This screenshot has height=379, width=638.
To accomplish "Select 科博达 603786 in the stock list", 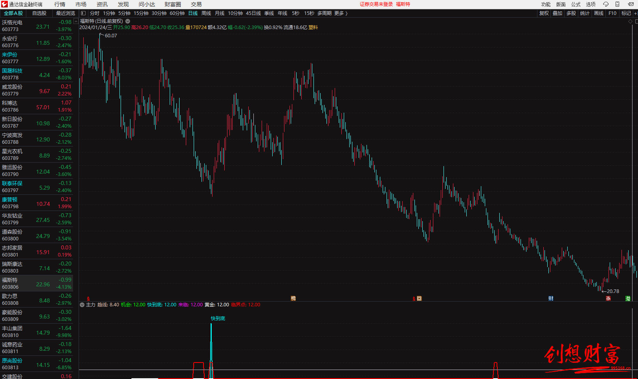I will pos(37,106).
